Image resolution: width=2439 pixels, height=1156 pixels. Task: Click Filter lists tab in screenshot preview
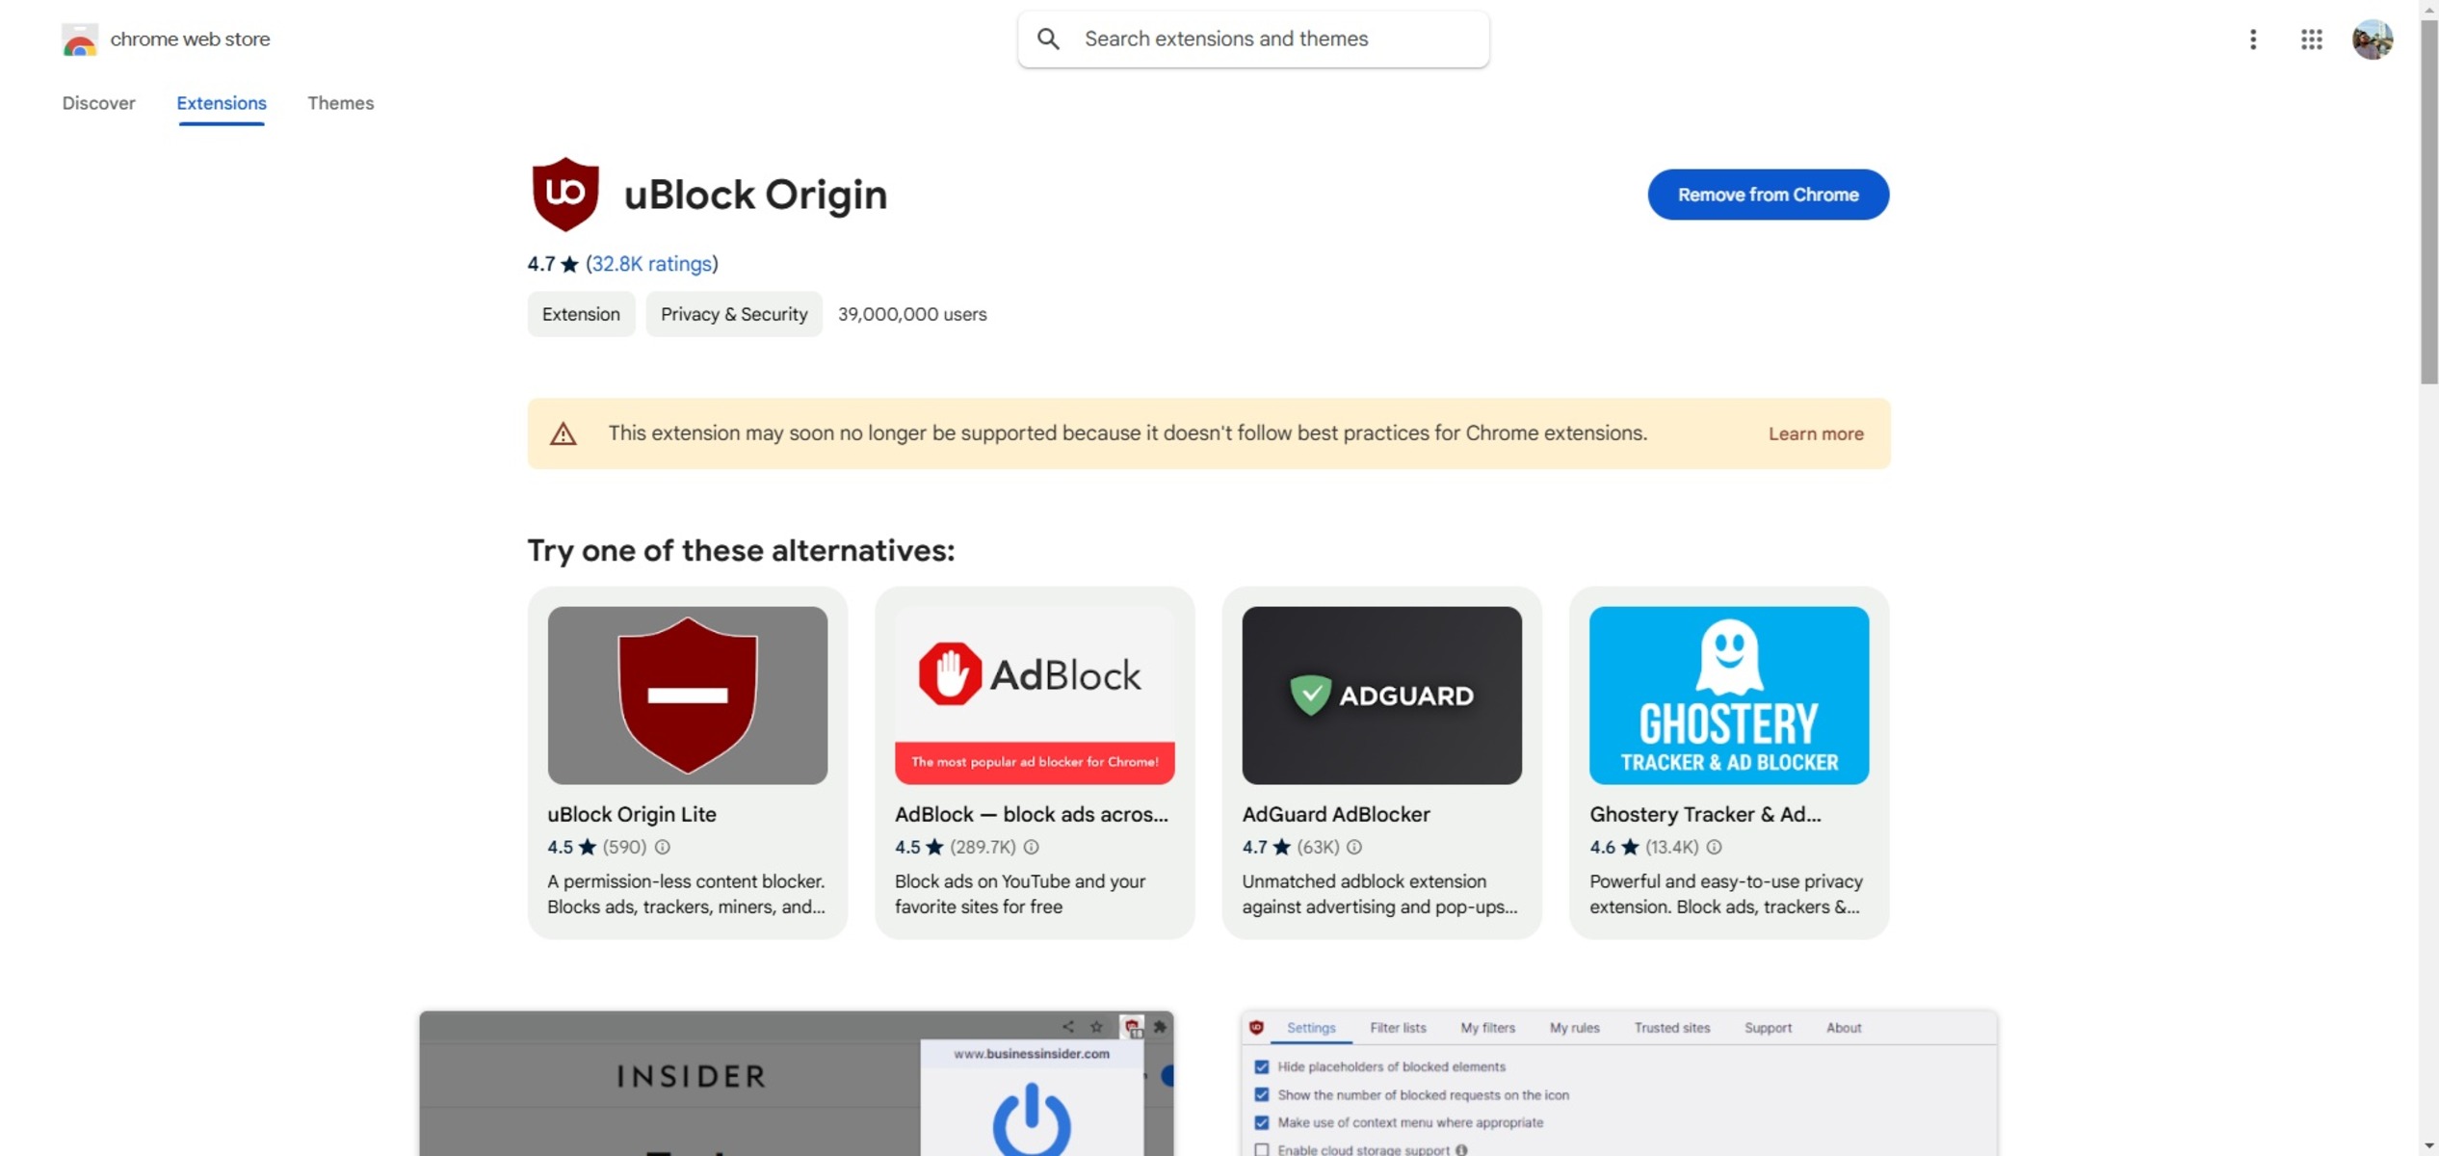point(1398,1028)
